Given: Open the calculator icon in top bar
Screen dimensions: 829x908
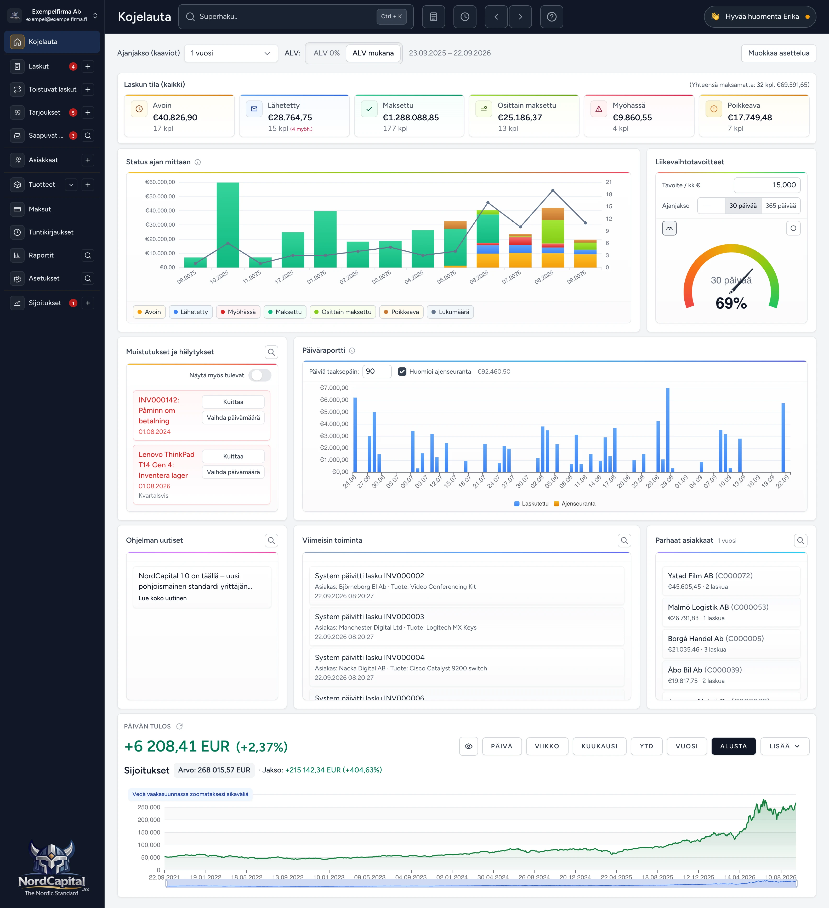Looking at the screenshot, I should (x=433, y=17).
